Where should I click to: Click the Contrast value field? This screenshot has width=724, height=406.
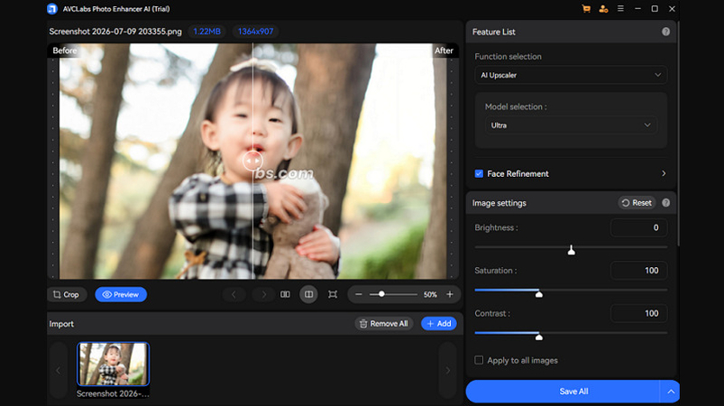pyautogui.click(x=638, y=314)
